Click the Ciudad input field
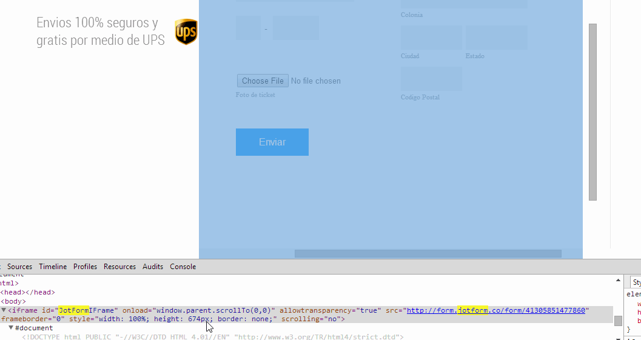This screenshot has height=340, width=641. pos(431,38)
